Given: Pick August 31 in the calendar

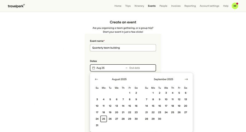Looking at the screenshot, I should [97, 125].
